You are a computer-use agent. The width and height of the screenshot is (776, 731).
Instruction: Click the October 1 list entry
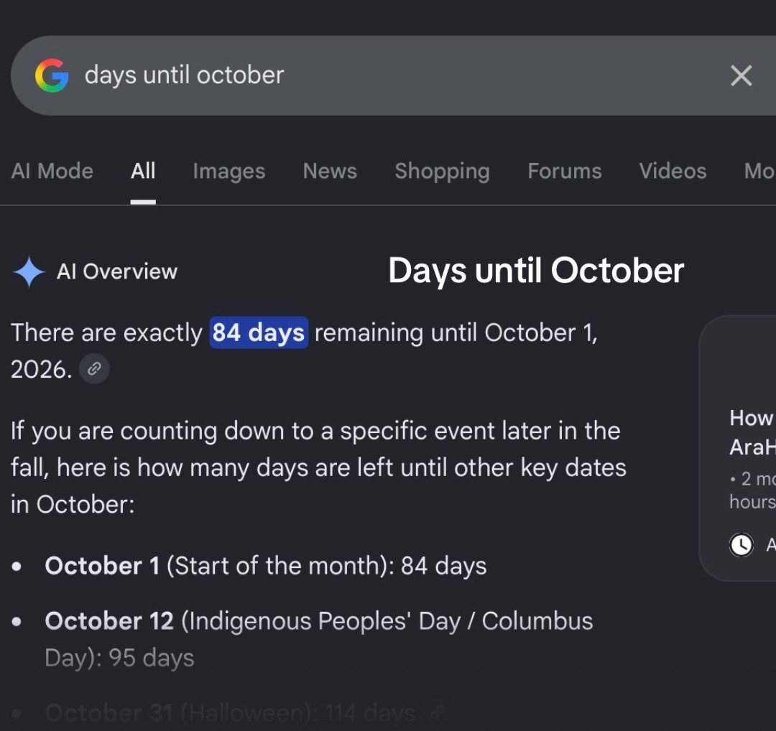coord(266,566)
